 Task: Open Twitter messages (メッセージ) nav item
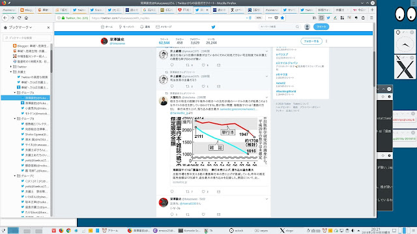pos(164,27)
